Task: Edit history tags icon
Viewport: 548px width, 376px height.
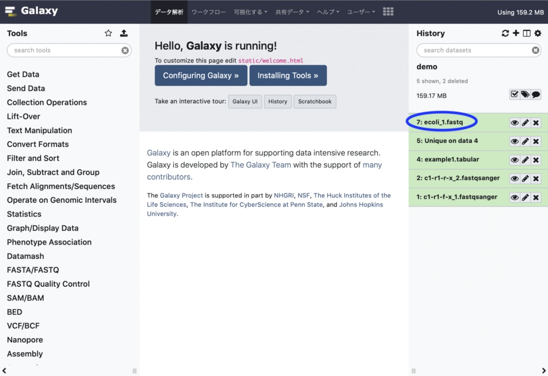Action: point(525,94)
